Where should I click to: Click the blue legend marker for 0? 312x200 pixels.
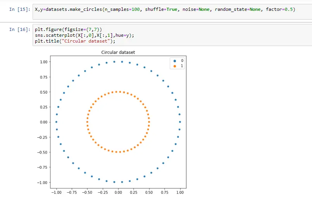coord(175,61)
